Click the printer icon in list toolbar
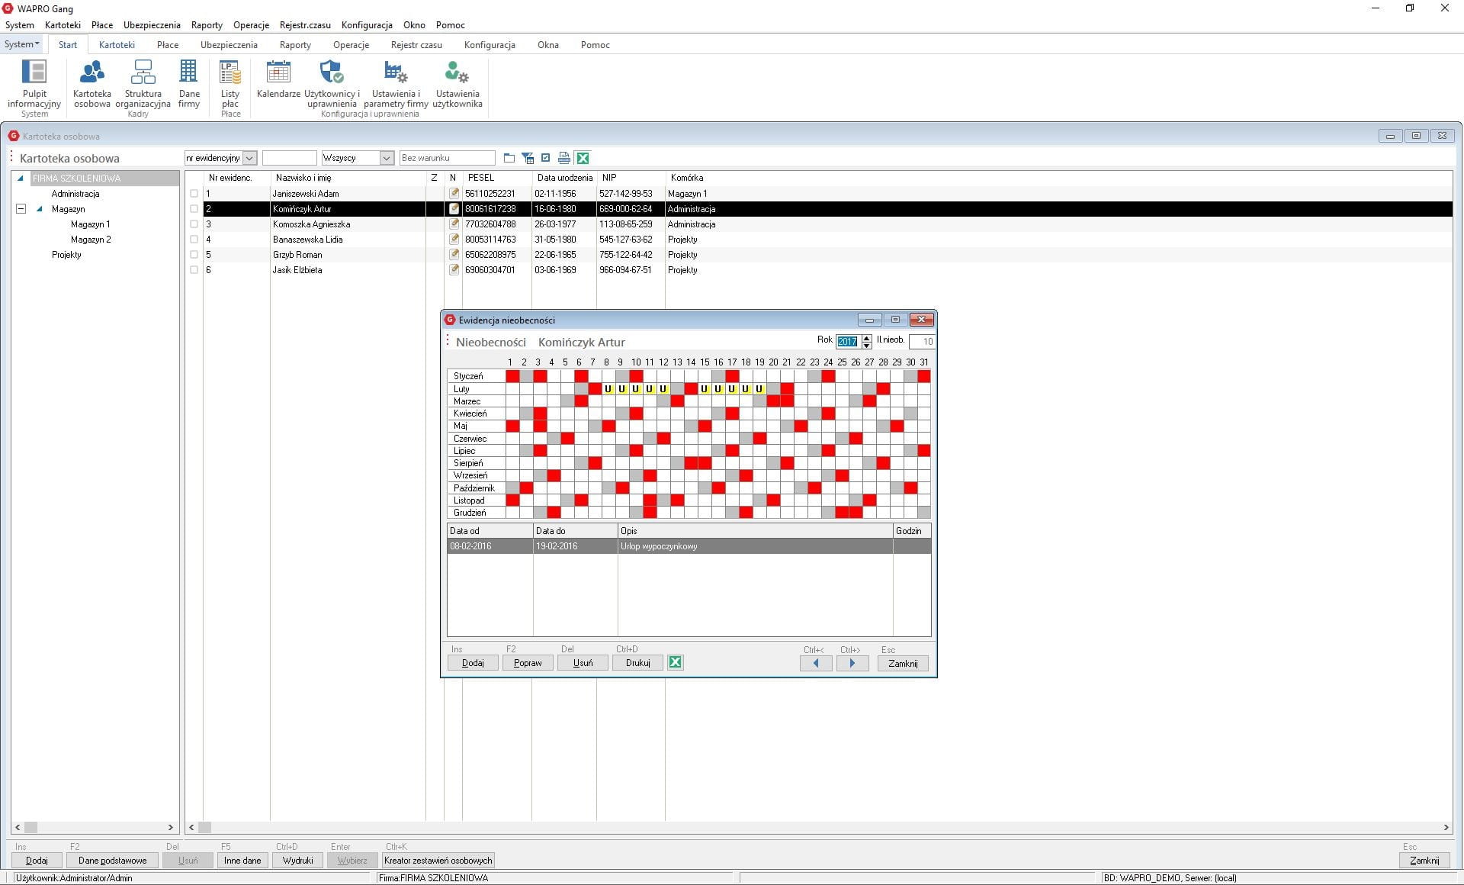This screenshot has height=885, width=1464. pyautogui.click(x=563, y=158)
